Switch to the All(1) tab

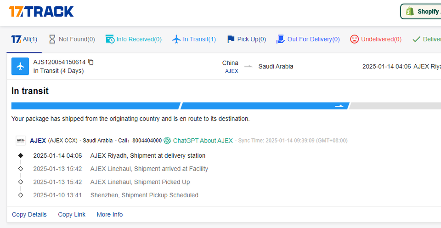[x=25, y=39]
